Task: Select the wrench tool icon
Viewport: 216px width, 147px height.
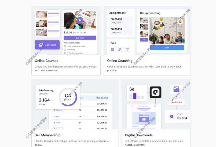Action: [x=120, y=50]
